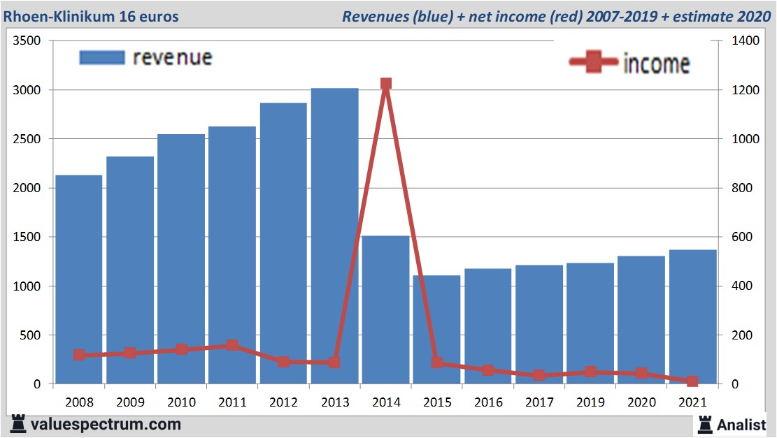This screenshot has width=777, height=438.
Task: Click the x-axis label 2019
Action: (590, 402)
